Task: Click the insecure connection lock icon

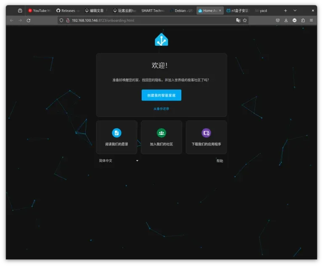Action: (68, 21)
